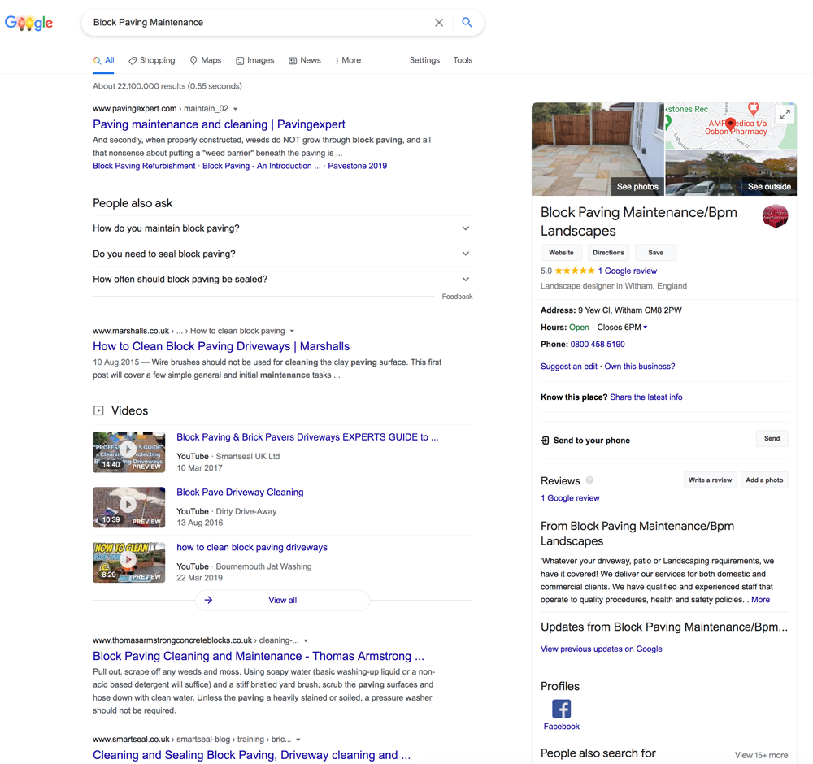This screenshot has height=764, width=813.
Task: Play the Smartseal EXPERTS GUIDE video thumbnail
Action: click(128, 452)
